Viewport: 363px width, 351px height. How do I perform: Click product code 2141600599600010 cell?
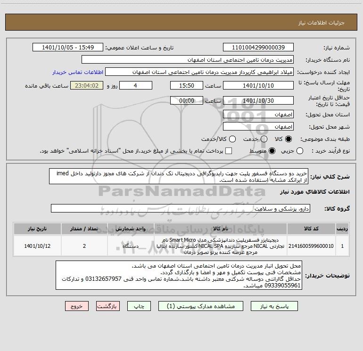pyautogui.click(x=311, y=246)
